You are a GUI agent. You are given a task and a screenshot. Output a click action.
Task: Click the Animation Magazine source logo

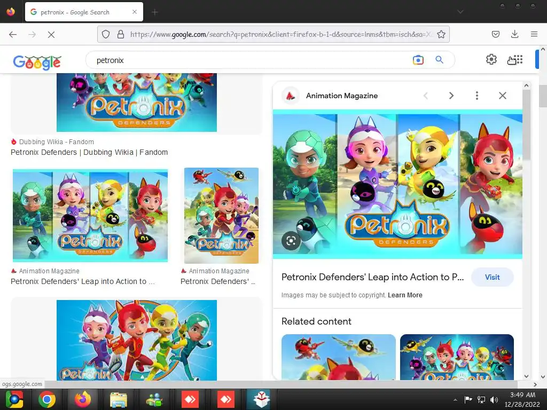click(290, 96)
